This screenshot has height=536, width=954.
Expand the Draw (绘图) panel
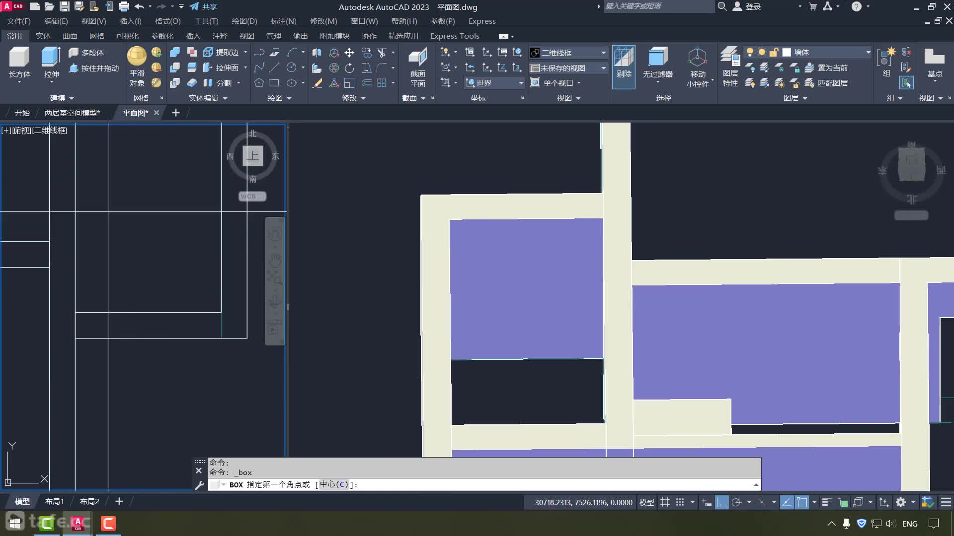[x=279, y=98]
